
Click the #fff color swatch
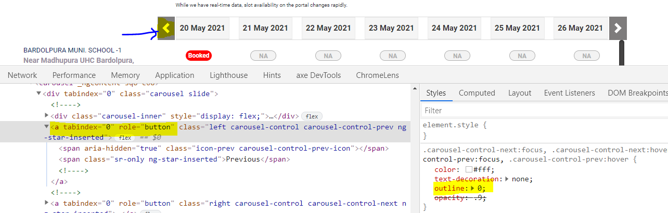[x=469, y=169]
